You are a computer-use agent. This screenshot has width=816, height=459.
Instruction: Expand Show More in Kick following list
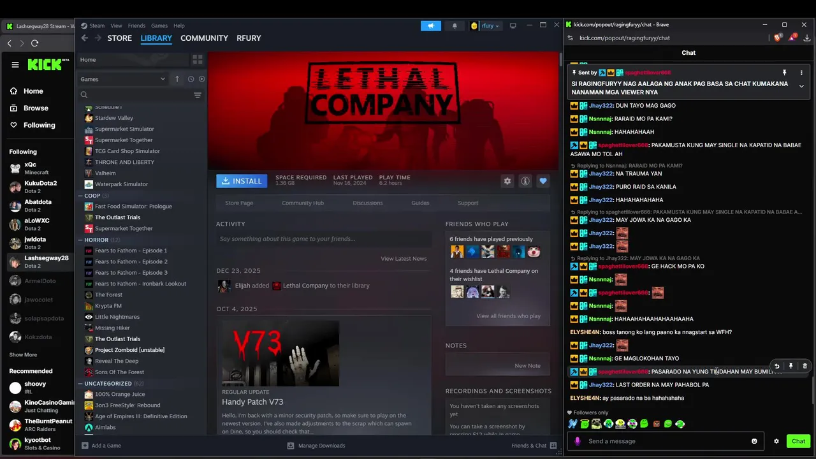(23, 354)
